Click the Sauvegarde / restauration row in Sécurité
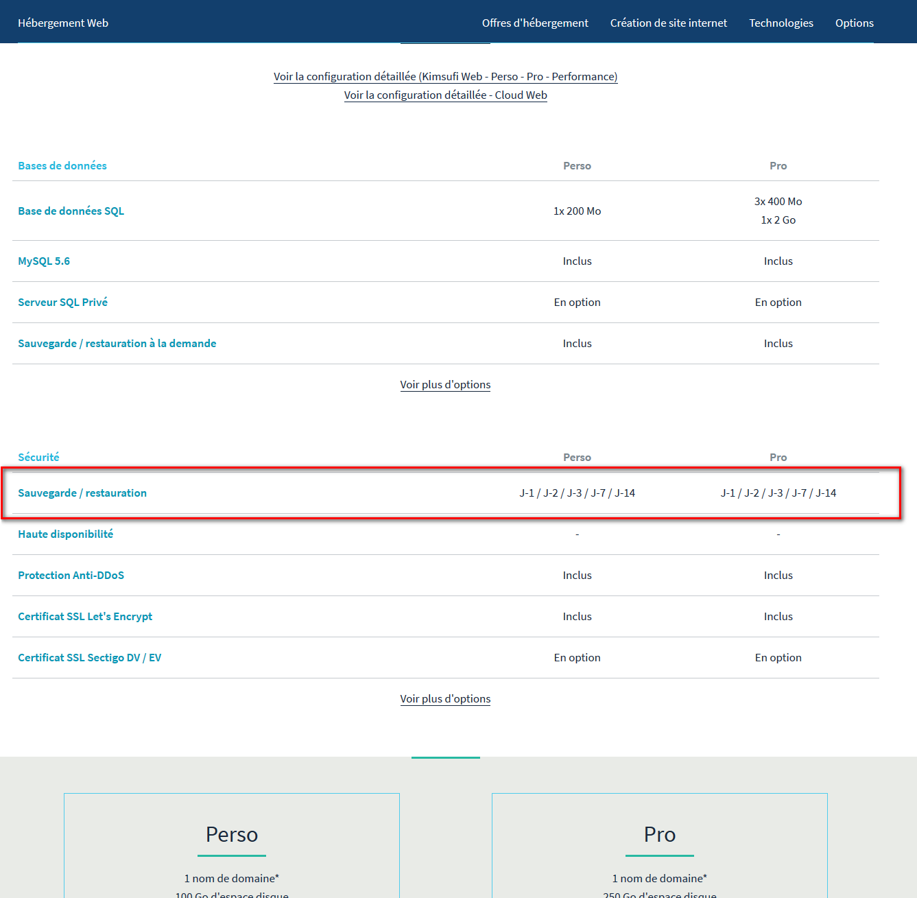Screen dimensions: 917x898 pyautogui.click(x=446, y=493)
